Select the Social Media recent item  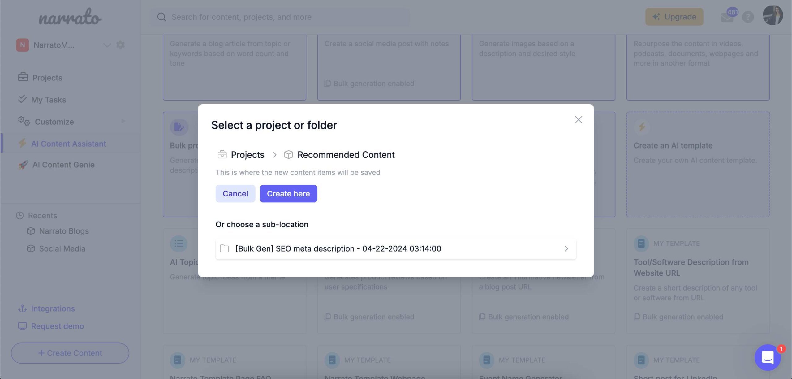(x=62, y=249)
